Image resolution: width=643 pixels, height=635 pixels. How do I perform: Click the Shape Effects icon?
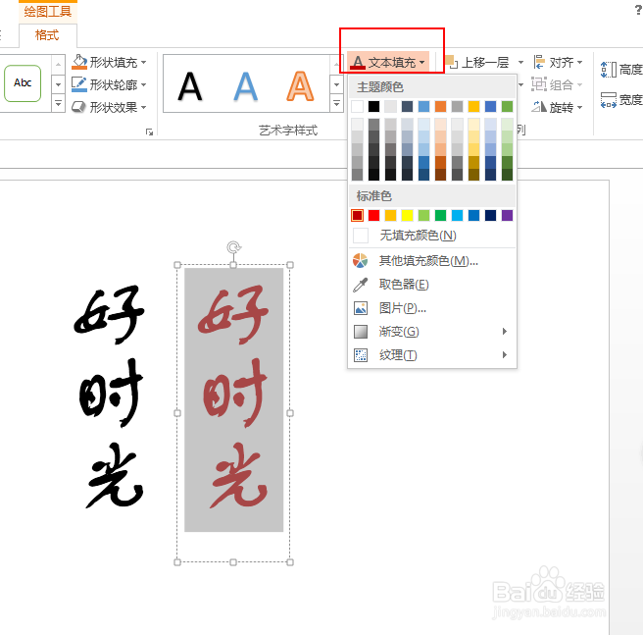[78, 107]
